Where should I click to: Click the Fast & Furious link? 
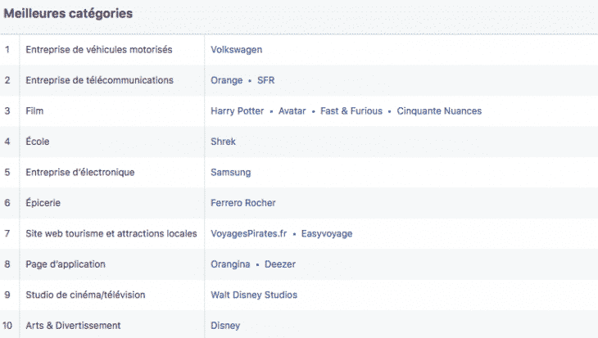click(351, 111)
